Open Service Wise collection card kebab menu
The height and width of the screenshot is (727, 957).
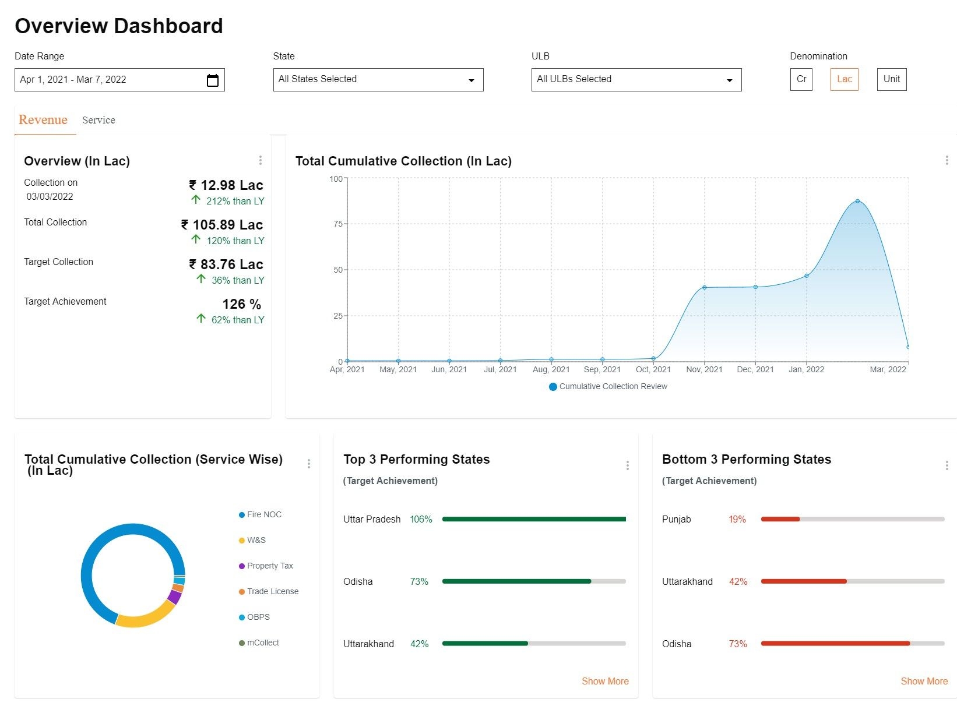pos(309,464)
